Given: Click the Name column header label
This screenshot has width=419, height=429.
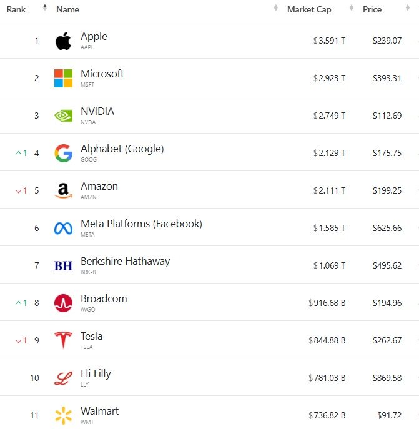Looking at the screenshot, I should tap(67, 9).
